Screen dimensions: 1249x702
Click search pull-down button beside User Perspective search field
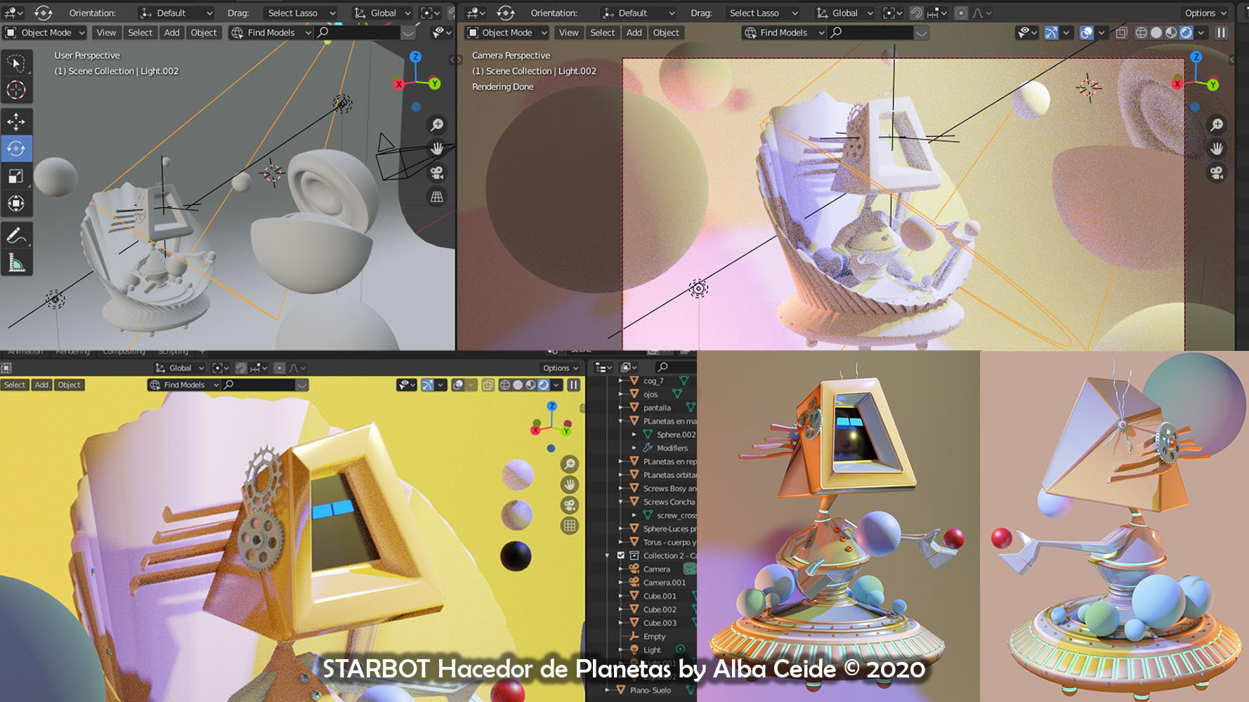408,32
